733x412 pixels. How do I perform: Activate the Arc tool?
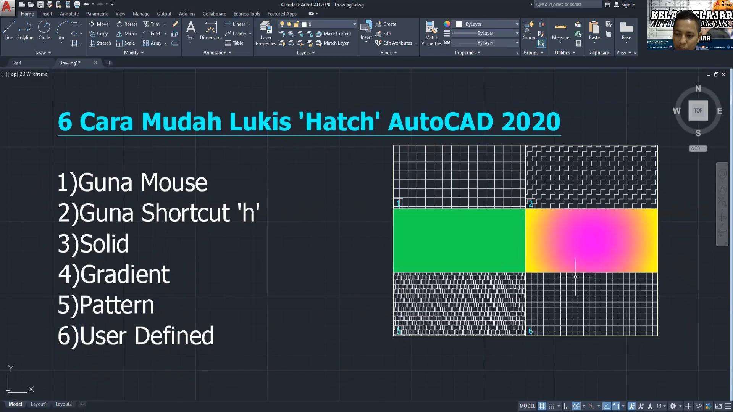[62, 31]
